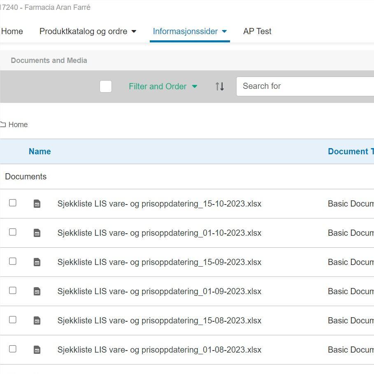Check the box for the 15-08-2023 checklist

coord(13,320)
